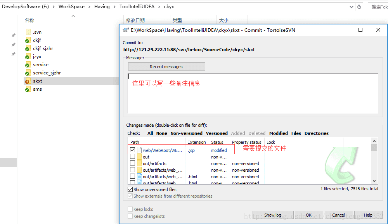This screenshot has width=388, height=224.
Task: Click the ckjf_sjzhr folder icon
Action: [x=28, y=48]
